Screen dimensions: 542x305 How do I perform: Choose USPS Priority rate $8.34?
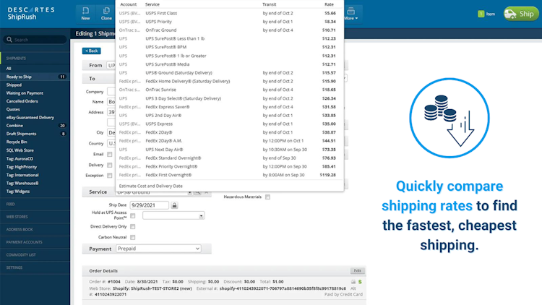[x=228, y=22]
